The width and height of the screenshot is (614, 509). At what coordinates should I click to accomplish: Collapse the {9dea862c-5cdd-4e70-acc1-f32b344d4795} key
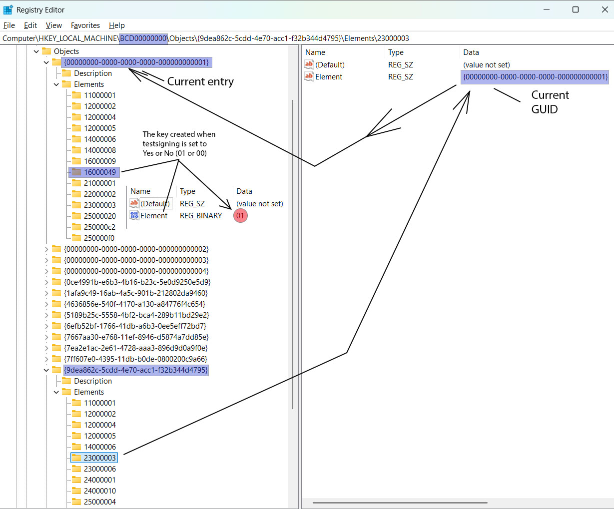point(46,370)
